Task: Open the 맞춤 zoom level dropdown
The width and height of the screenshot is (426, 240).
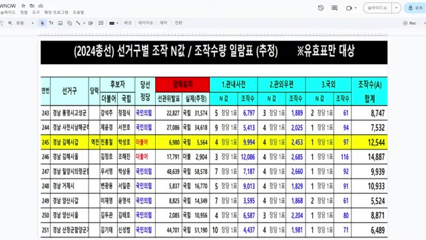Action: pos(25,23)
